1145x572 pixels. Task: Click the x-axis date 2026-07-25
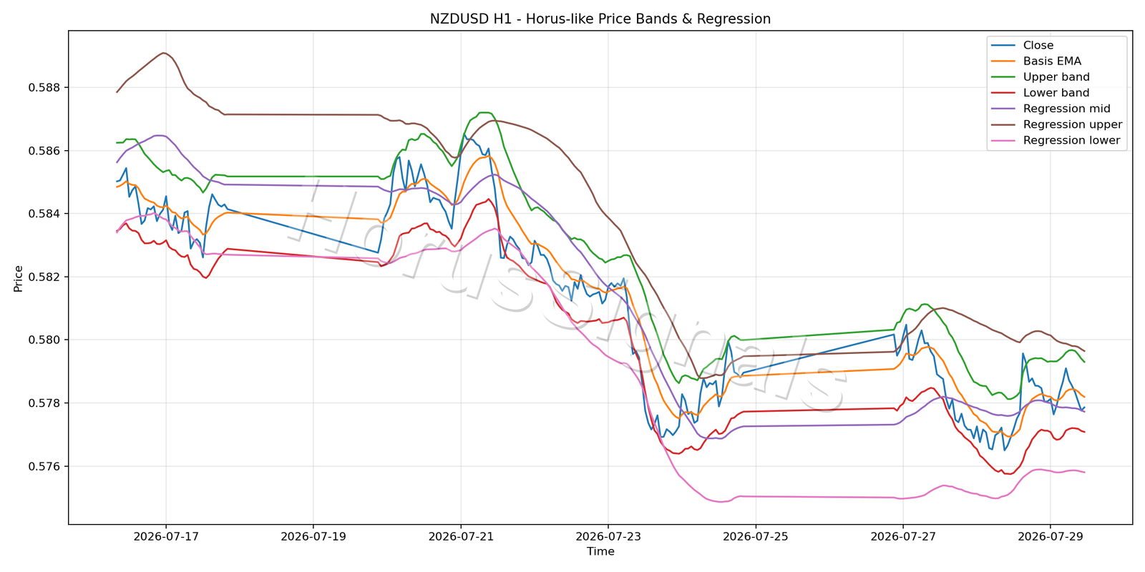[756, 536]
